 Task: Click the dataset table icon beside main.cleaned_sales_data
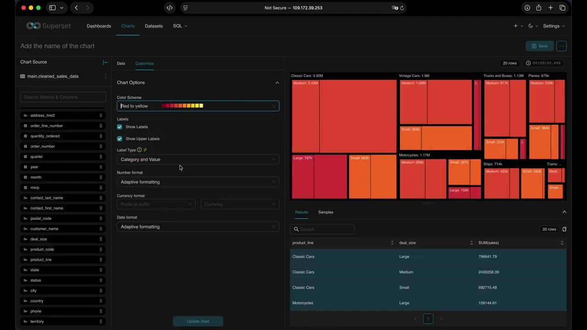click(x=22, y=77)
